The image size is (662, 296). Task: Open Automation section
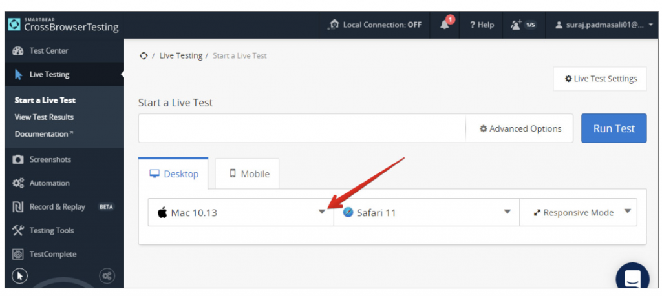pos(64,183)
